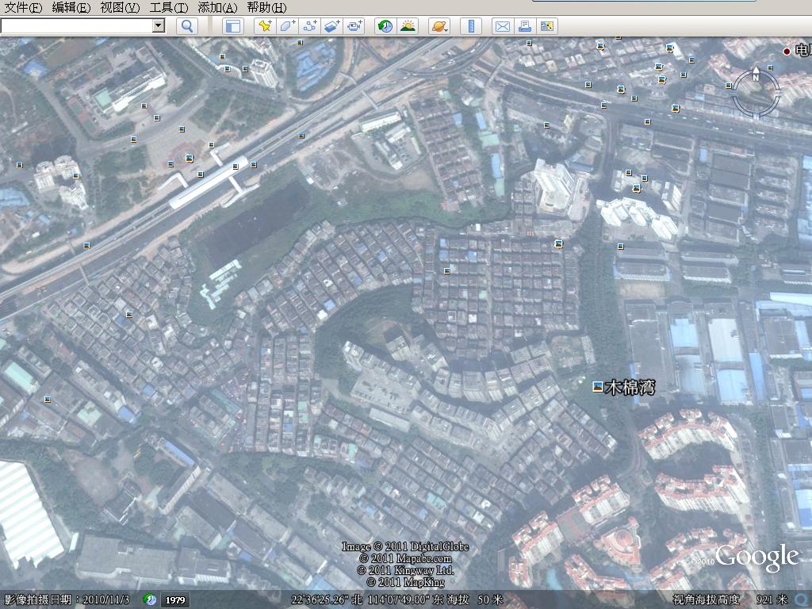The image size is (812, 609).
Task: Click the view altitude 921 米 readout
Action: 772,599
